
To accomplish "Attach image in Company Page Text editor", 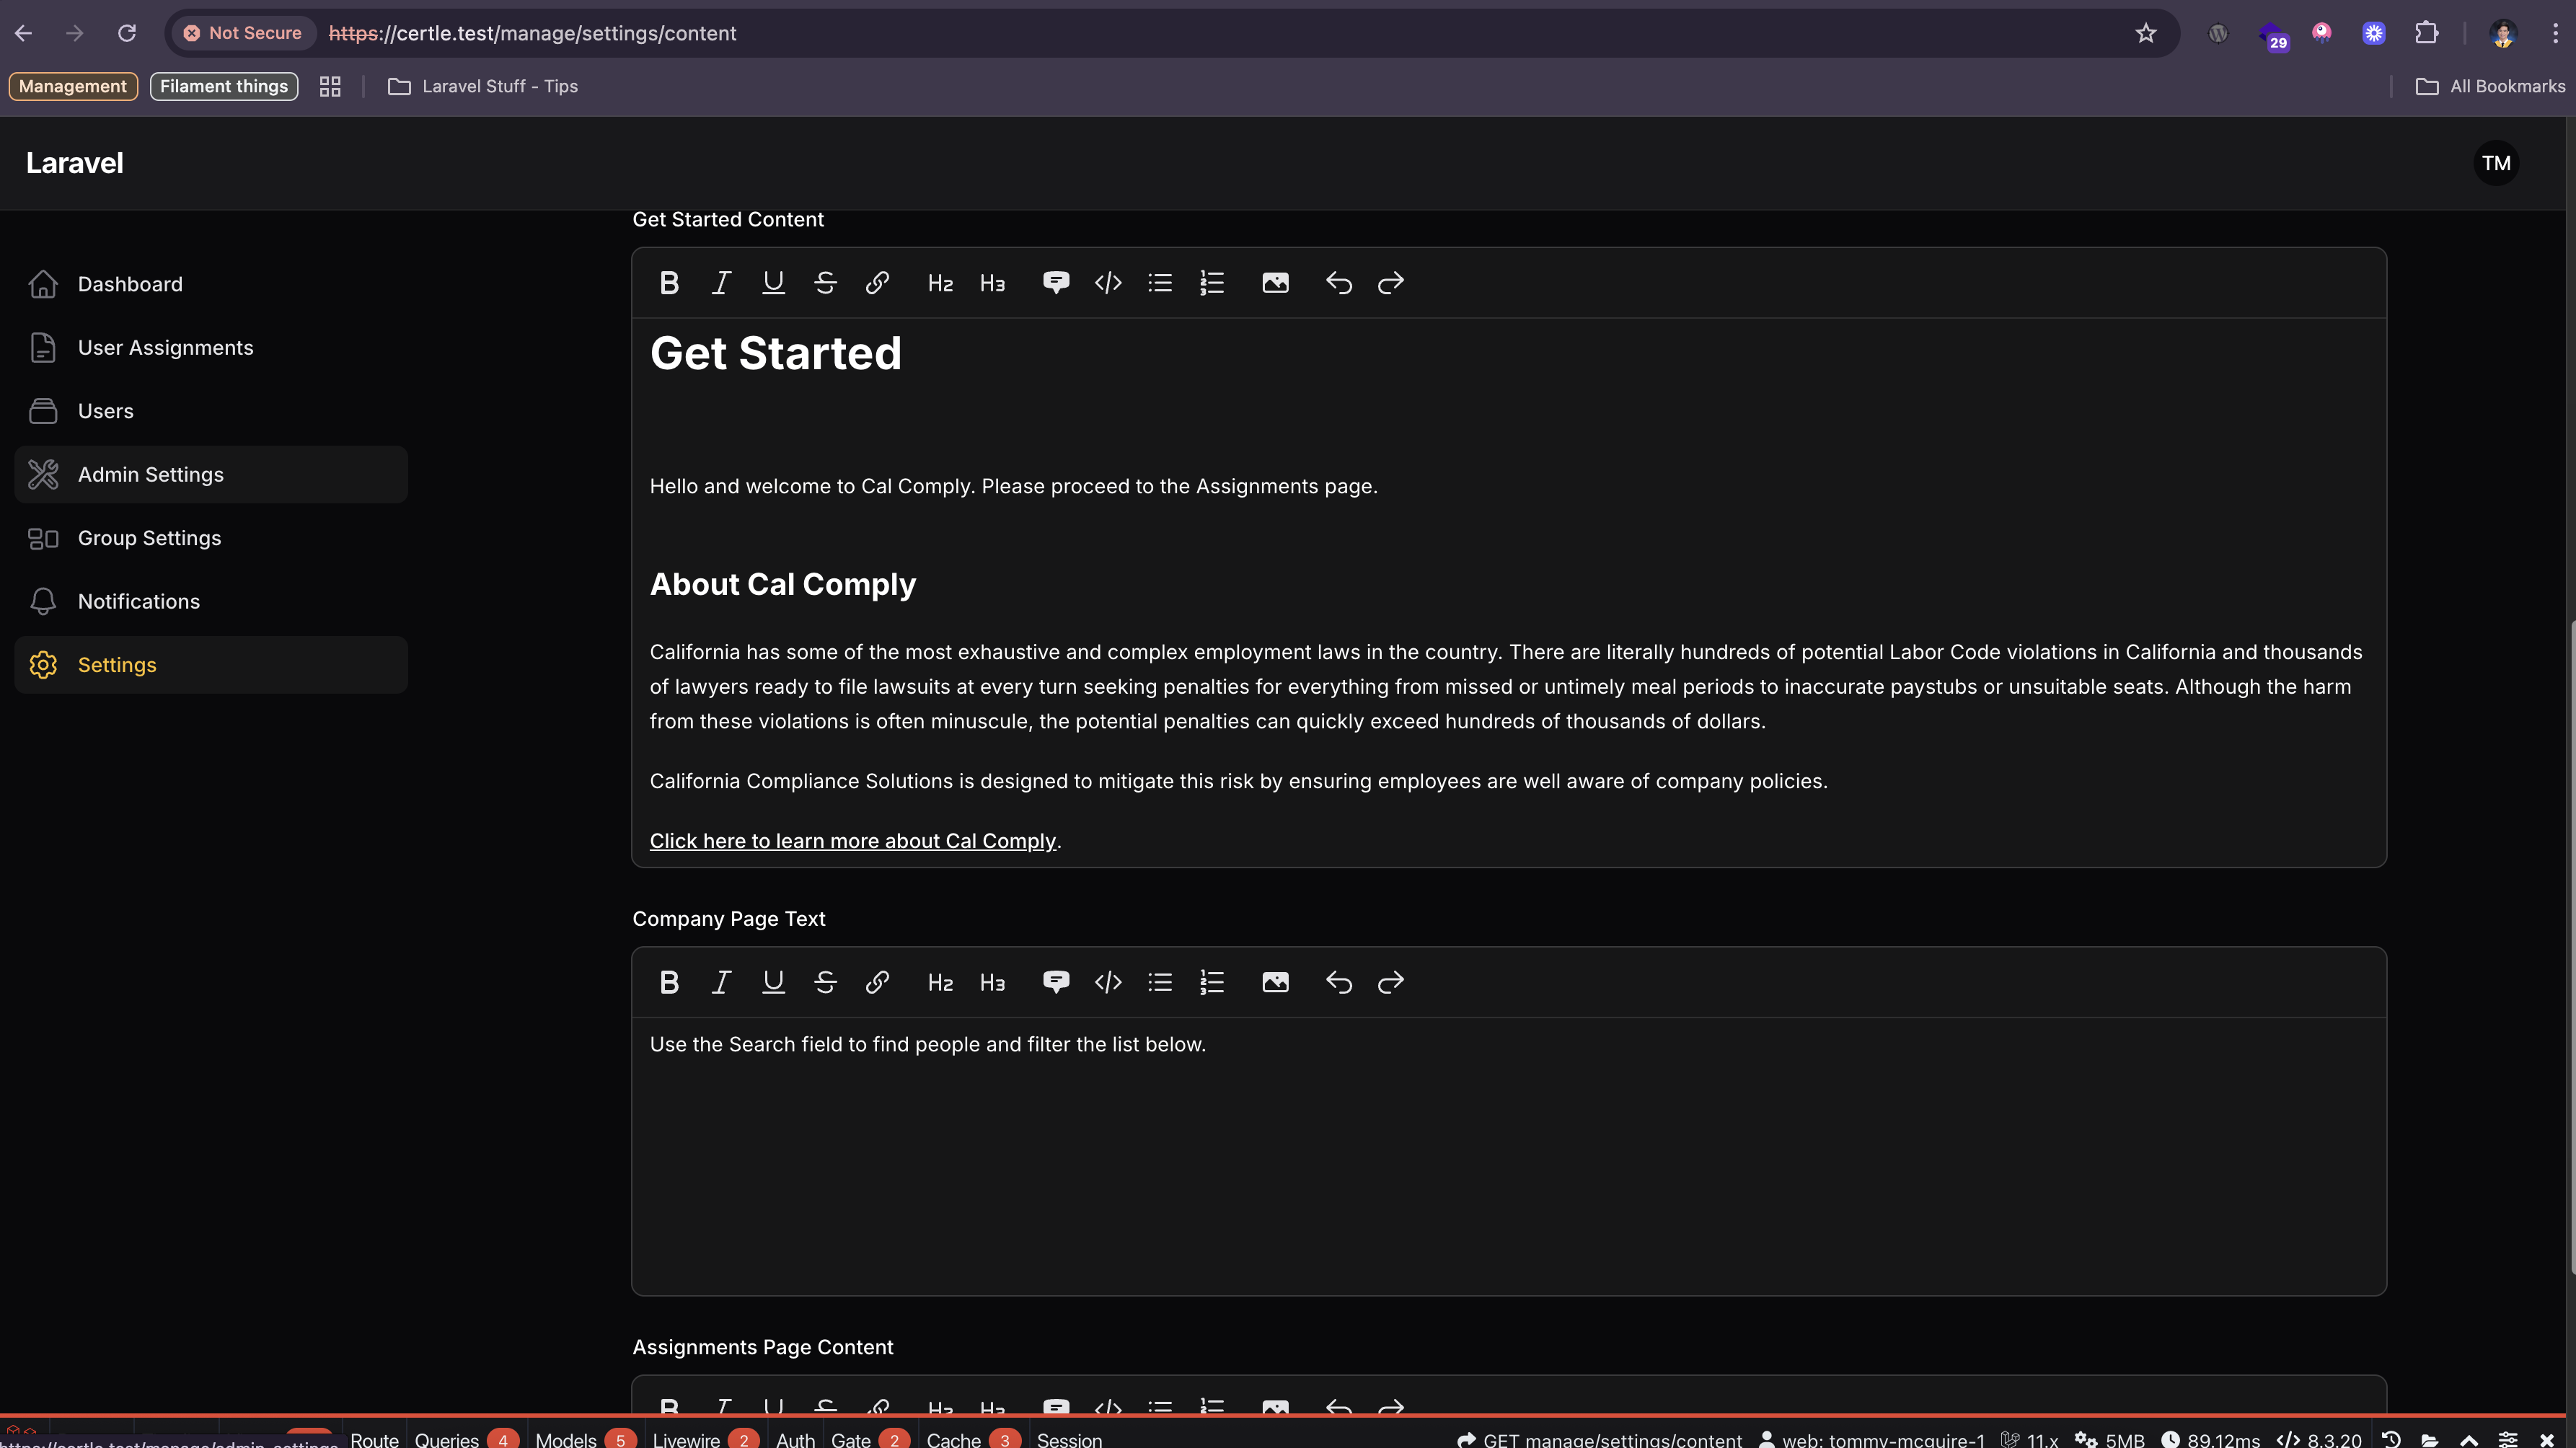I will [1275, 982].
